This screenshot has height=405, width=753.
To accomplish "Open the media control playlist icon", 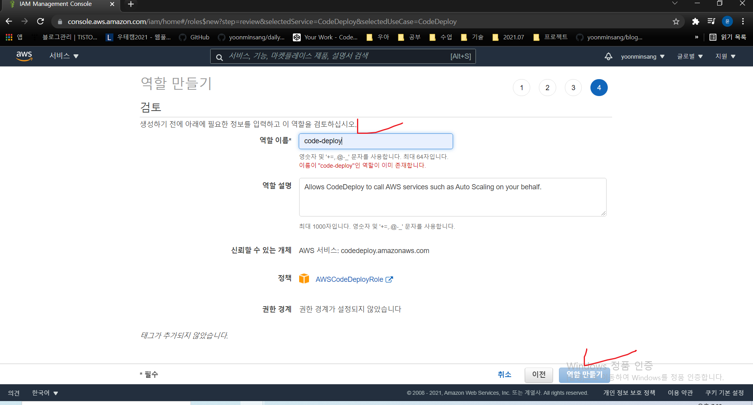I will (711, 21).
